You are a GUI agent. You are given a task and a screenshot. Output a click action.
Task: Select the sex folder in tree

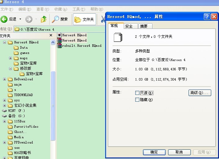coord(14,148)
